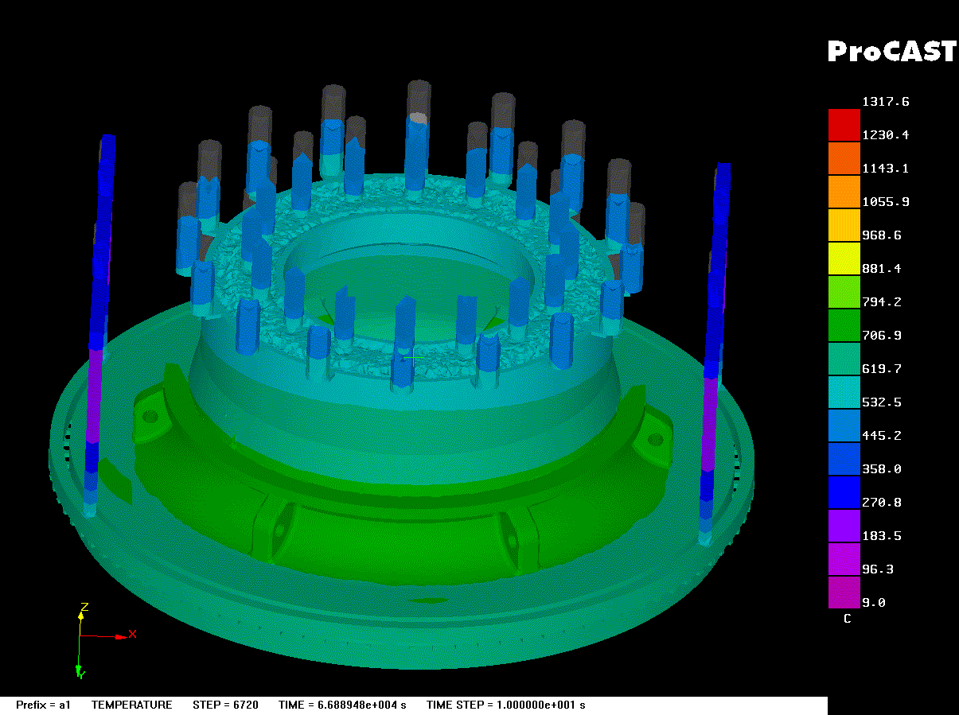Click the TIME = 6.688948e+004 s entry
Screen dimensions: 959x715
coord(342,705)
